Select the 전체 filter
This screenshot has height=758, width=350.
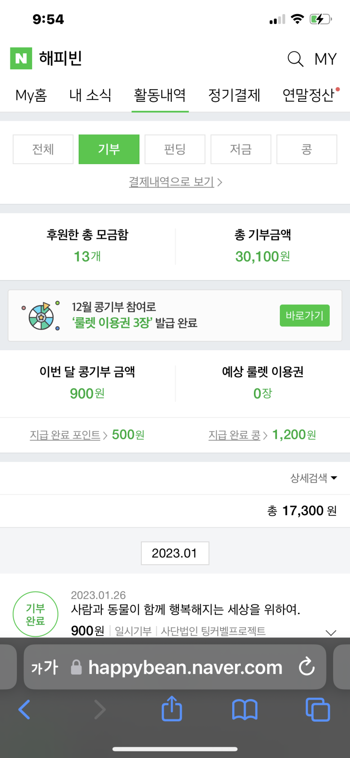[x=43, y=149]
